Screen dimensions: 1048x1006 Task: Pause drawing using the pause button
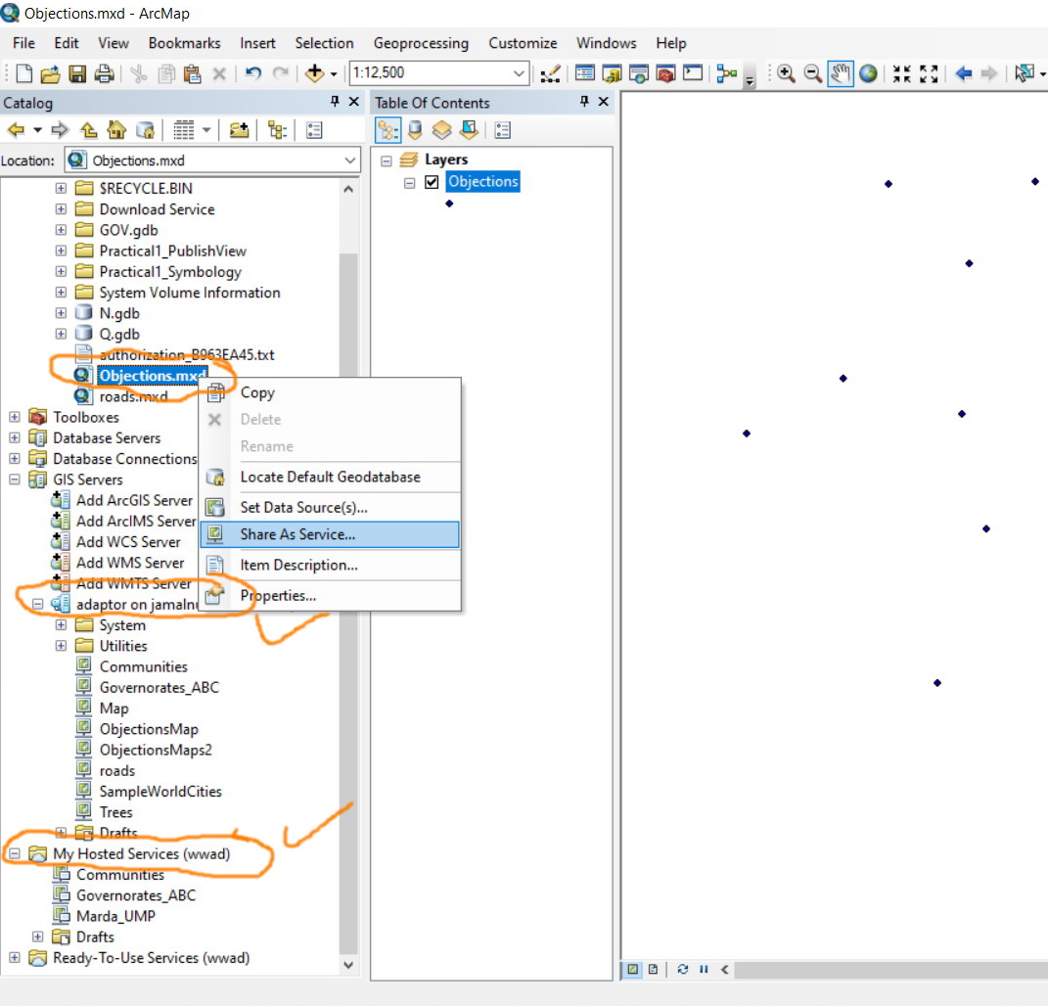click(x=704, y=969)
